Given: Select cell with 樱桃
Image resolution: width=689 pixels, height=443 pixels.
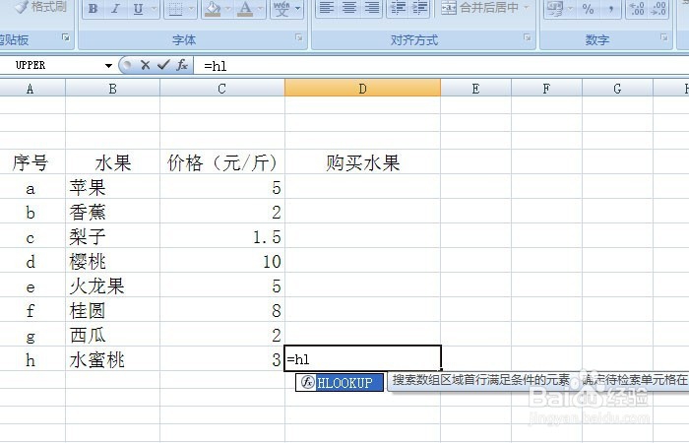Looking at the screenshot, I should coord(112,262).
